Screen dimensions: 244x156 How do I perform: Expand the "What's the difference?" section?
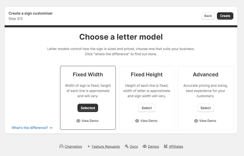pos(30,128)
